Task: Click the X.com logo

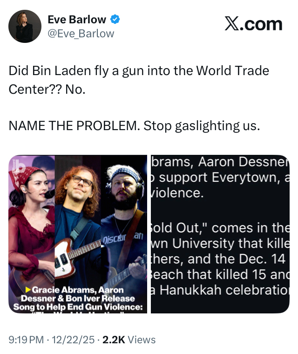Action: coord(253,24)
